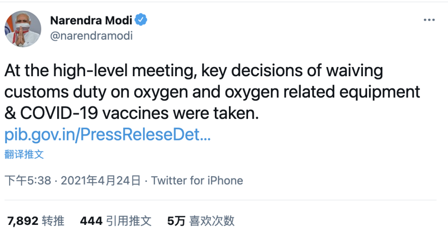This screenshot has width=448, height=234.
Task: Select the 2021年4月24日 date
Action: tap(101, 181)
